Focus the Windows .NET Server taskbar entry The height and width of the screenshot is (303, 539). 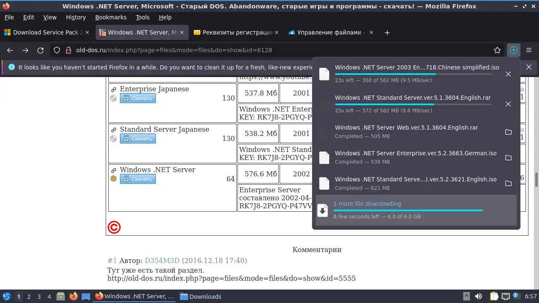[x=135, y=296]
